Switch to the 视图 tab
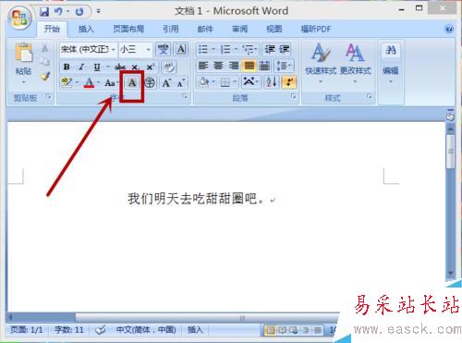462x343 pixels. click(274, 29)
